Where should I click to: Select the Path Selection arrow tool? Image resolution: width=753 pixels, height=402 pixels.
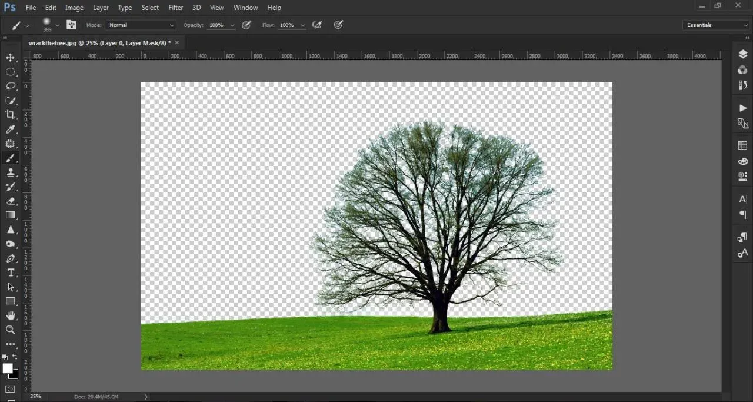pos(11,287)
